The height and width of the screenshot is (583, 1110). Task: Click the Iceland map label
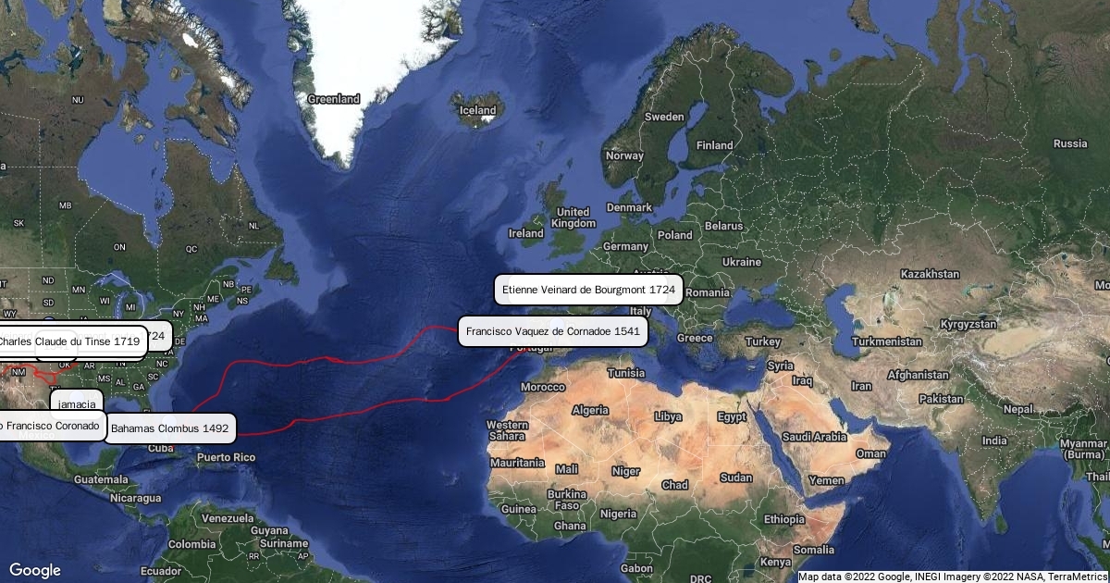point(478,110)
